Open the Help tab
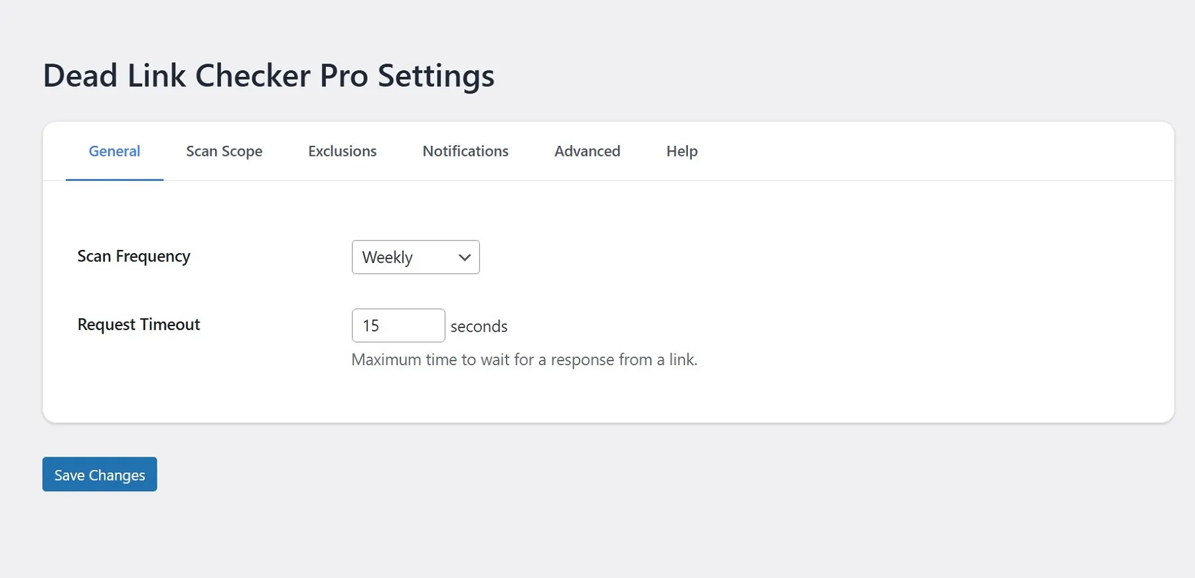The width and height of the screenshot is (1195, 578). coord(681,151)
